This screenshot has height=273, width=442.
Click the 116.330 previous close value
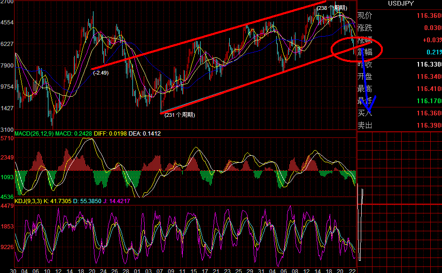point(429,64)
